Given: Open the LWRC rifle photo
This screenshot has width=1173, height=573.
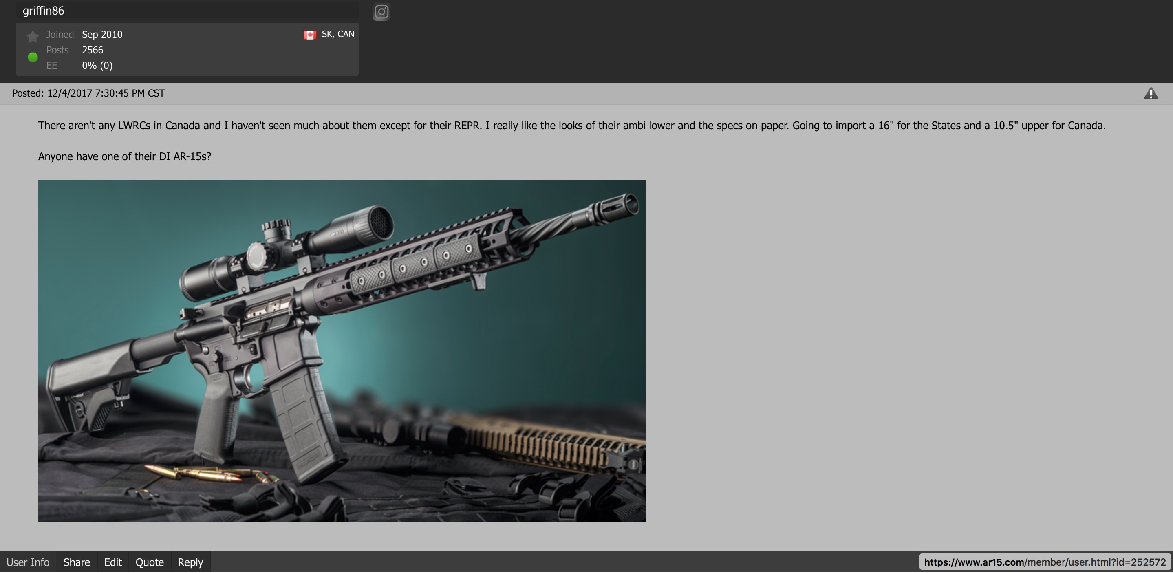Looking at the screenshot, I should coord(342,350).
